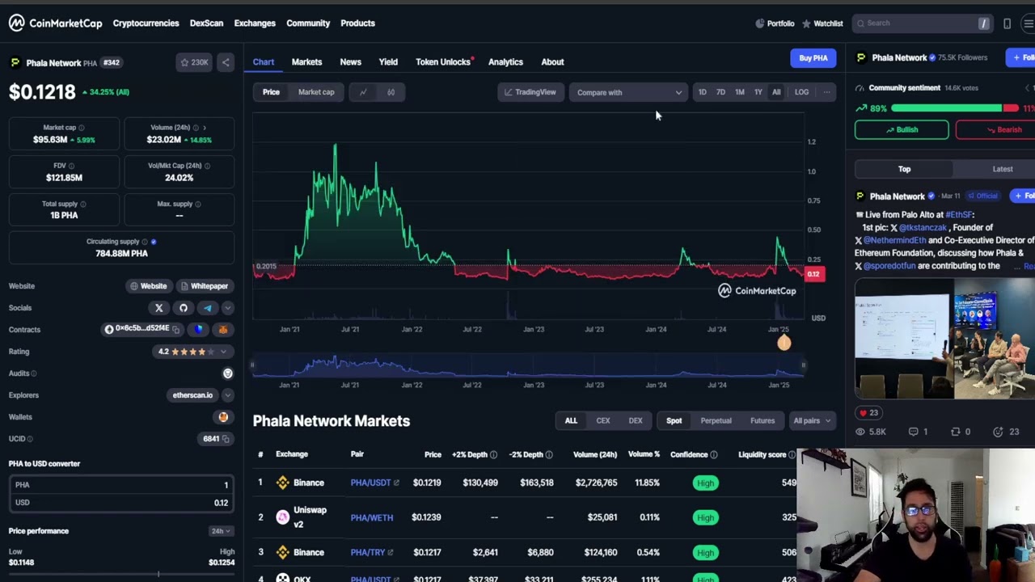Image resolution: width=1035 pixels, height=582 pixels.
Task: Add Phala Network to watchlist via star counter
Action: (x=194, y=62)
